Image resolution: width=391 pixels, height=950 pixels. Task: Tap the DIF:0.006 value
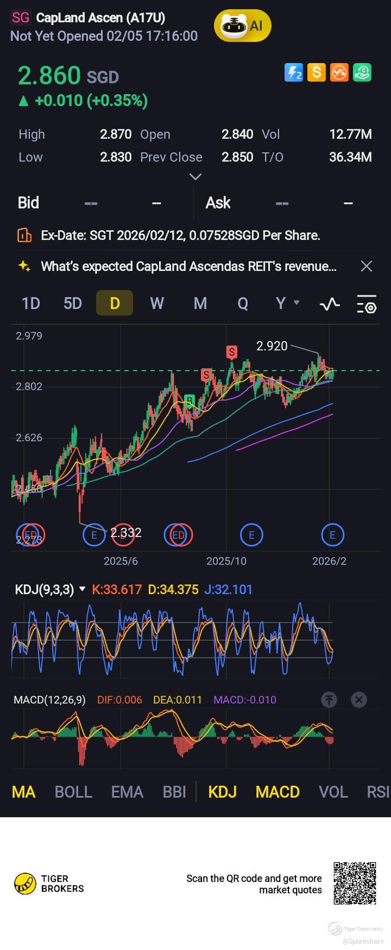pyautogui.click(x=119, y=700)
